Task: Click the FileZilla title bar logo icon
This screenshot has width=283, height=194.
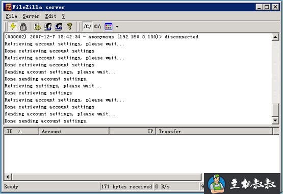Action: [8, 7]
